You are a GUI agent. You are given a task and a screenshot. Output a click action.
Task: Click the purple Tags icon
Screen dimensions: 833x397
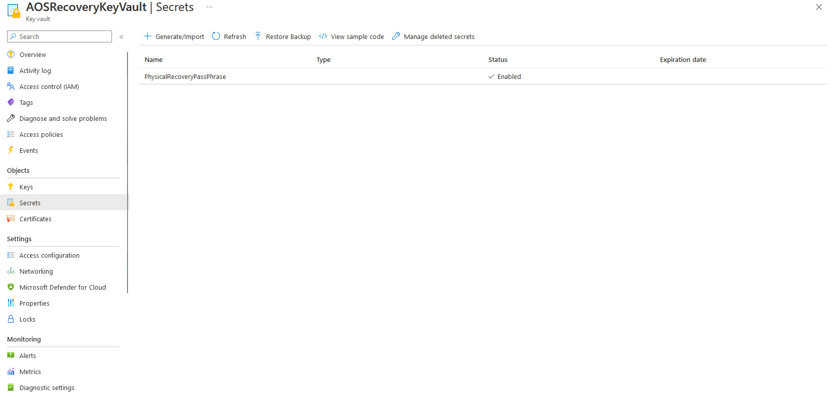[10, 102]
